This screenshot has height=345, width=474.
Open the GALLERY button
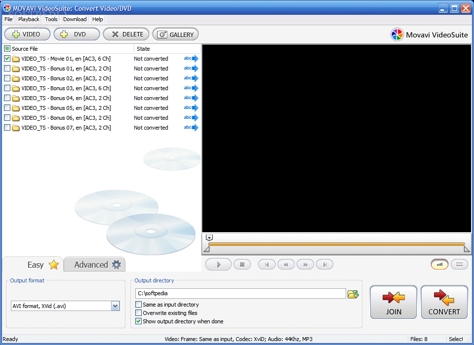click(175, 34)
